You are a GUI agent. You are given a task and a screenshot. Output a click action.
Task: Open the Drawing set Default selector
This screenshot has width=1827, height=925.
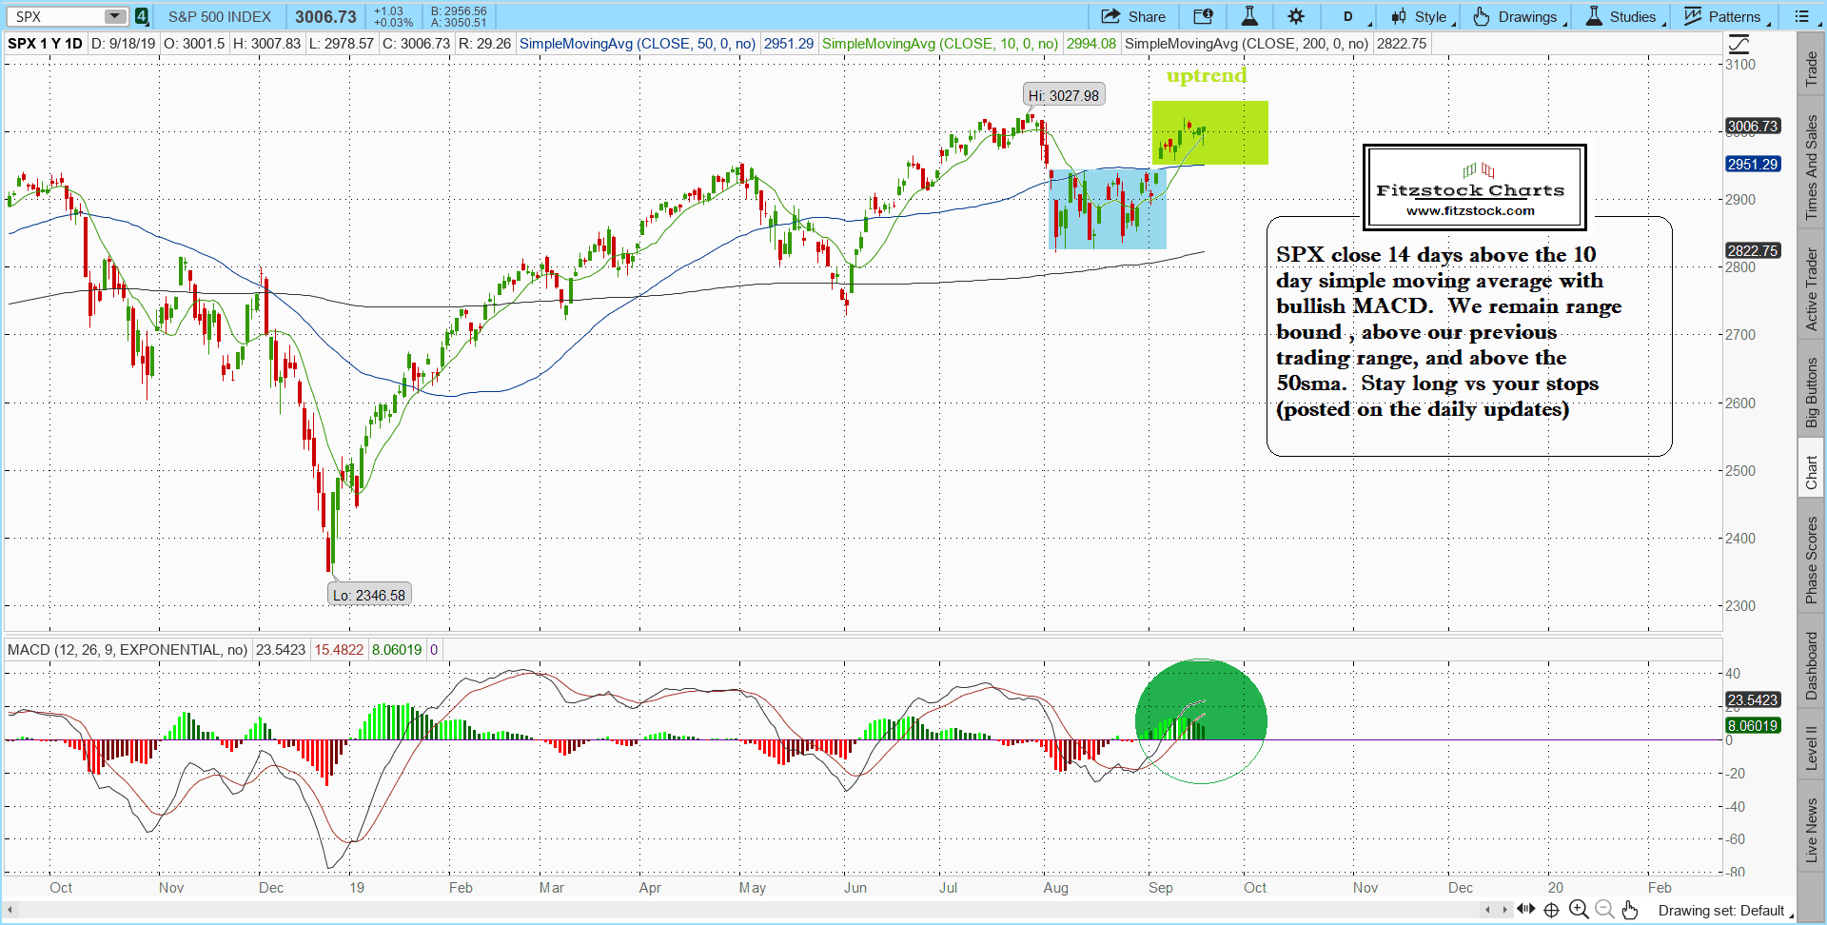1720,911
